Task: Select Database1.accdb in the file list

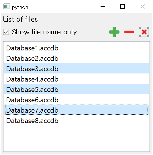Action: (76, 48)
